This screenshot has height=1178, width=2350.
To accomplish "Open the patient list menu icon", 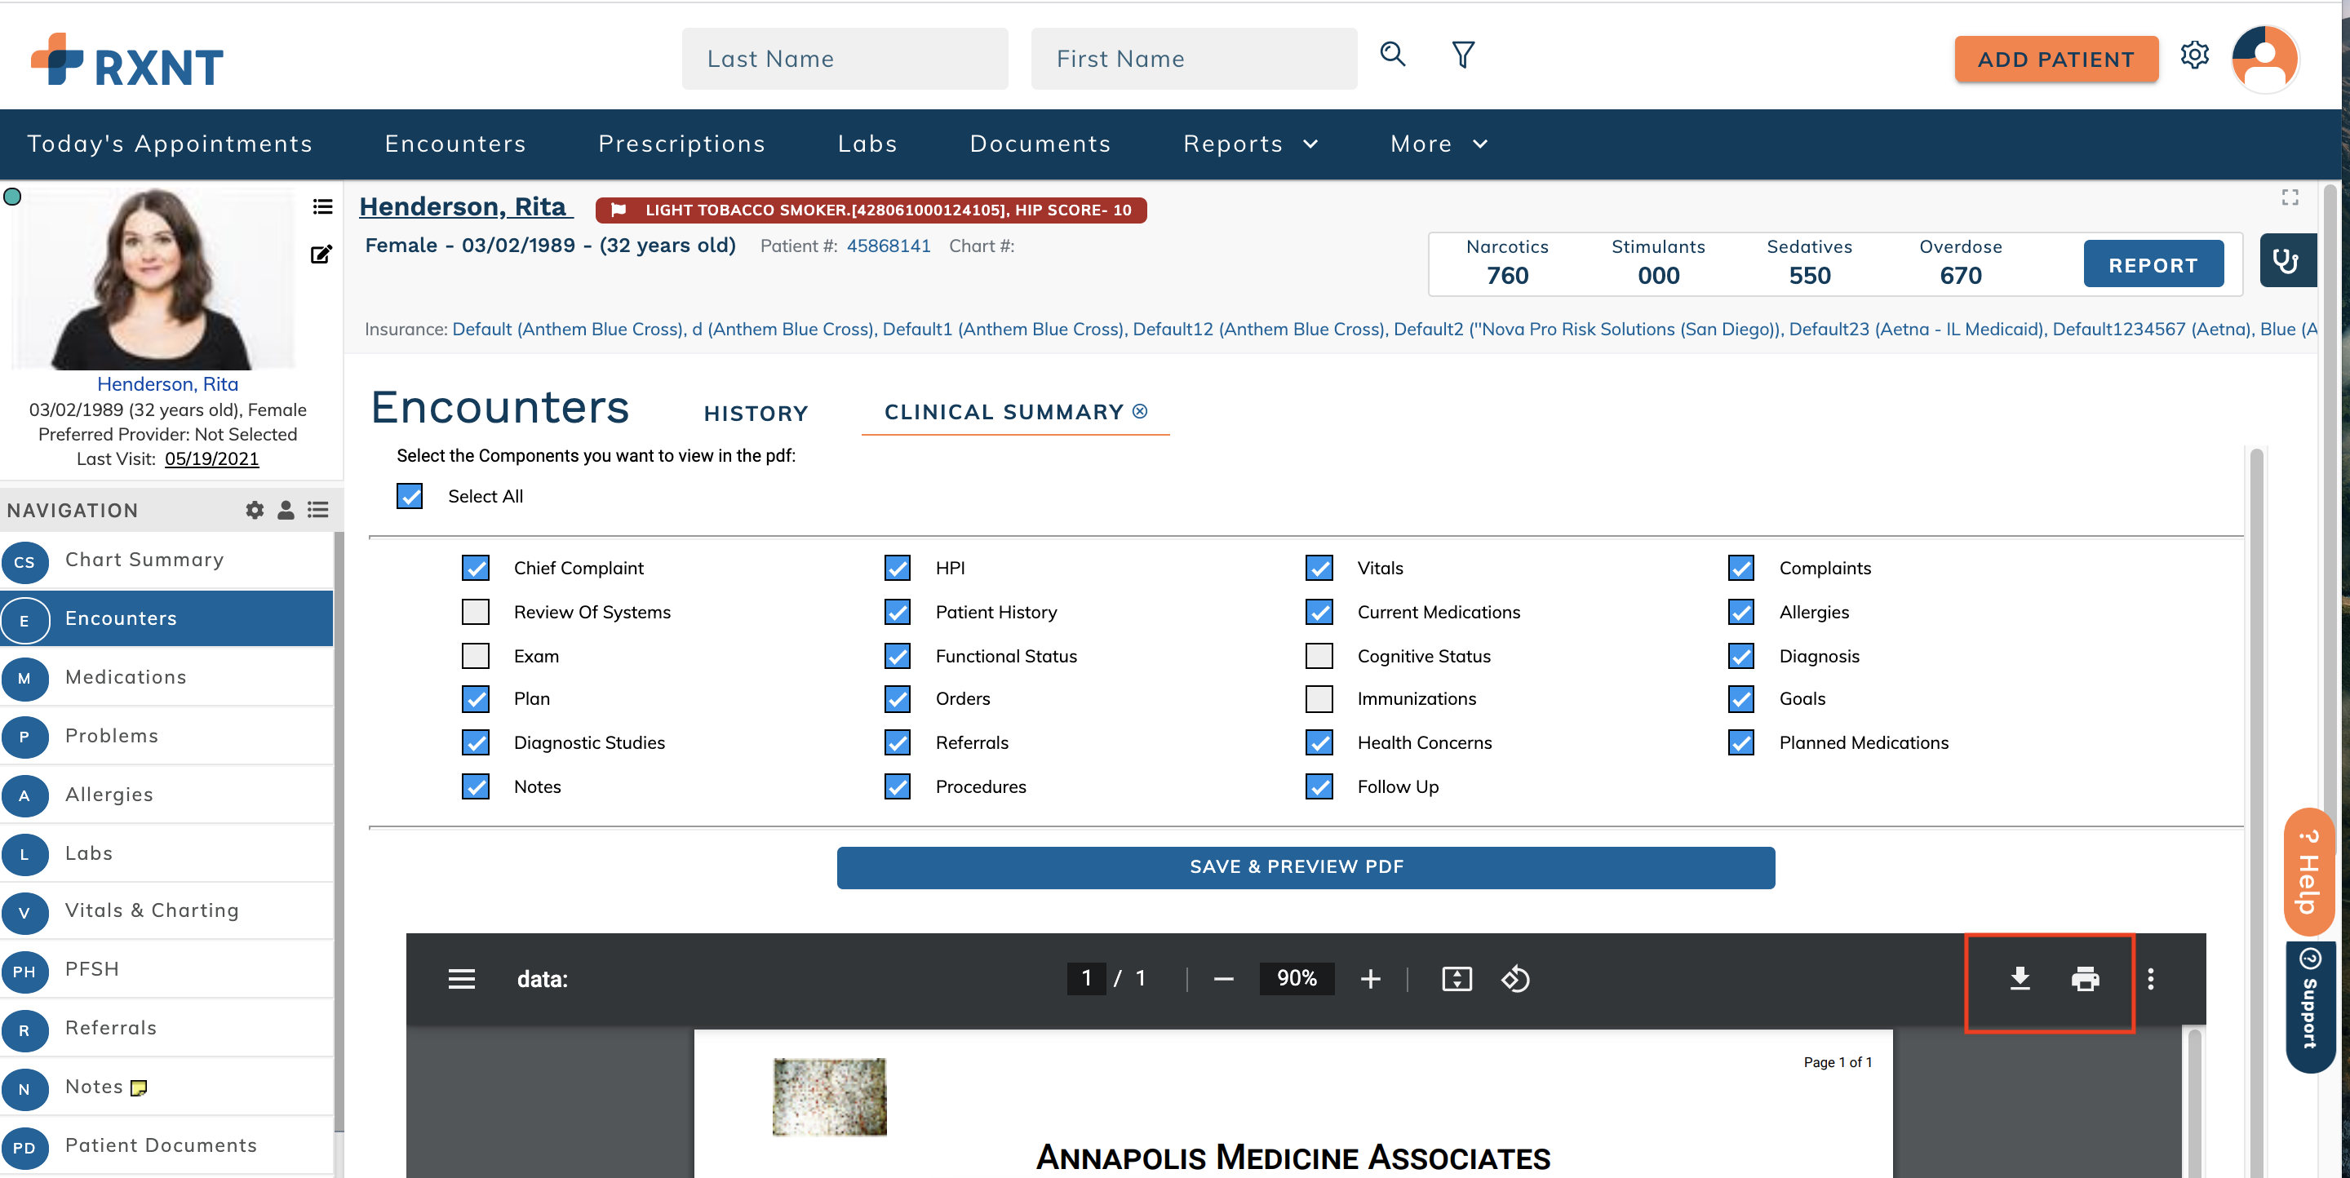I will [322, 207].
